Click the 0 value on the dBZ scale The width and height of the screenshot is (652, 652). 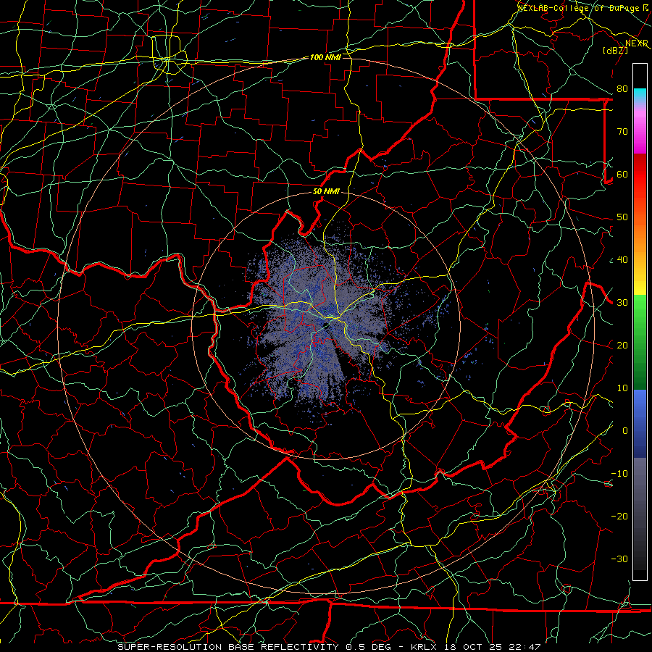(x=625, y=431)
